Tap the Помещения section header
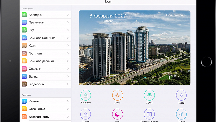Image resolution: width=216 pixels, height=122 pixels. click(x=28, y=8)
